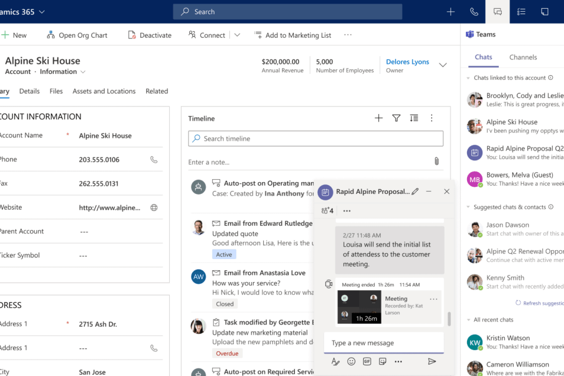Edit the Rapid Alpine Proposal chat name
This screenshot has width=564, height=376.
coord(415,192)
